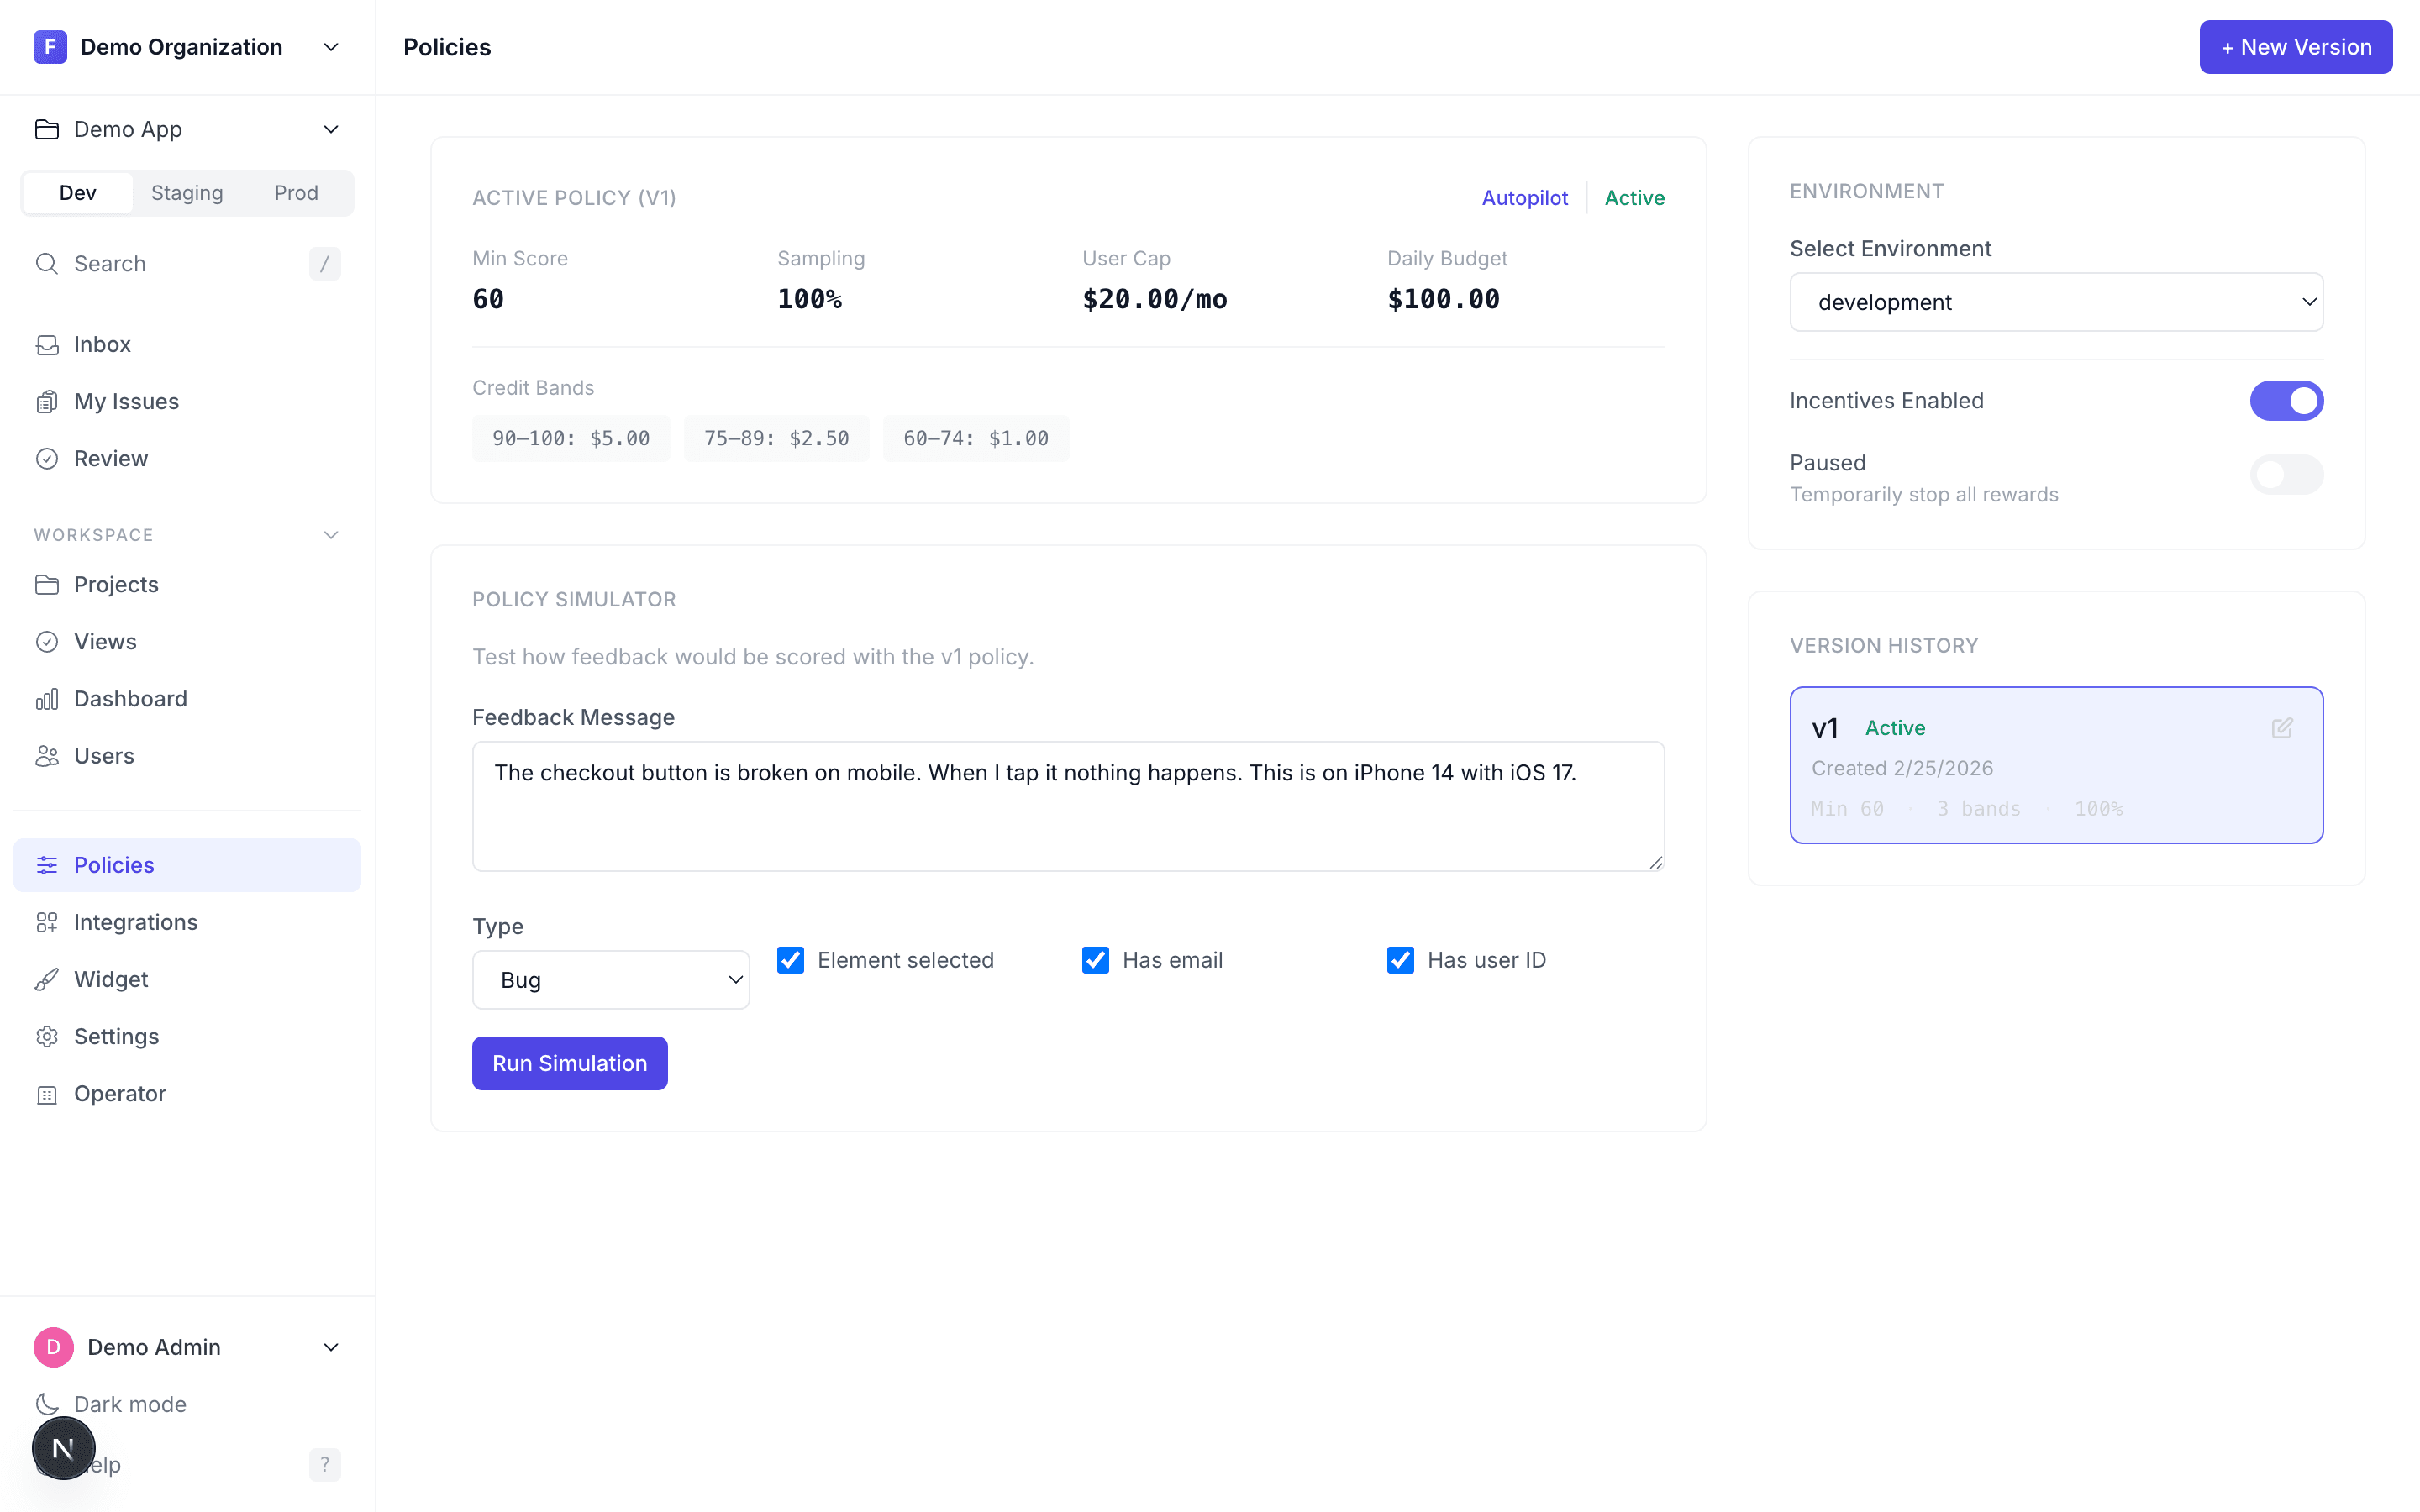Collapse the WORKSPACE section

coord(331,534)
